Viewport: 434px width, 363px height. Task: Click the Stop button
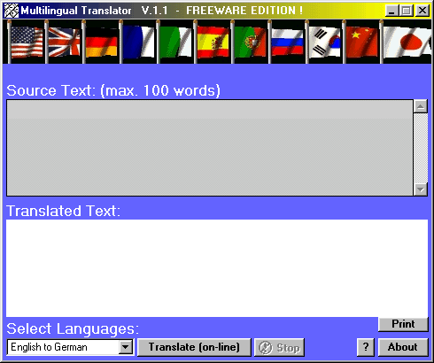279,348
